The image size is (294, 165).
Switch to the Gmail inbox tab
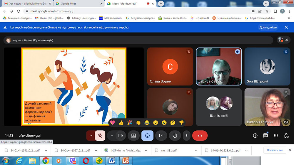(26, 4)
